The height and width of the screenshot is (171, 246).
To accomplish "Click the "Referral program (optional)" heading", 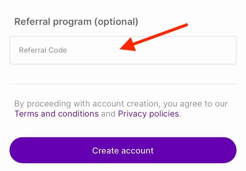I will click(76, 22).
